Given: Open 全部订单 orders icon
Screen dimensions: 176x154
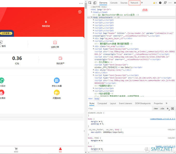Looking at the screenshot, I should (x=55, y=42).
